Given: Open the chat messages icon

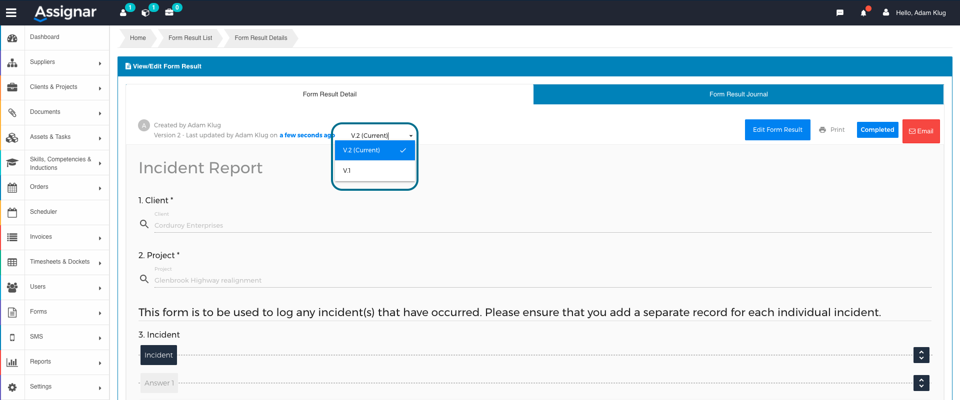Looking at the screenshot, I should click(840, 13).
